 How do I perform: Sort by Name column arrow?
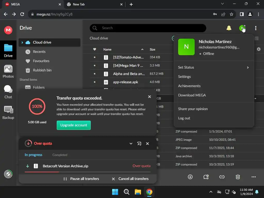tap(142, 49)
